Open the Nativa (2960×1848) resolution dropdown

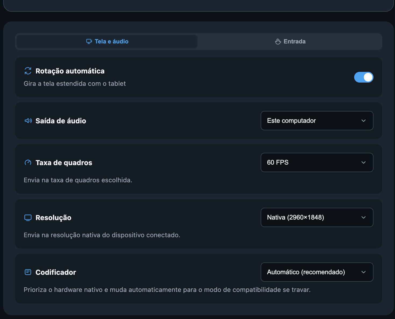point(317,217)
